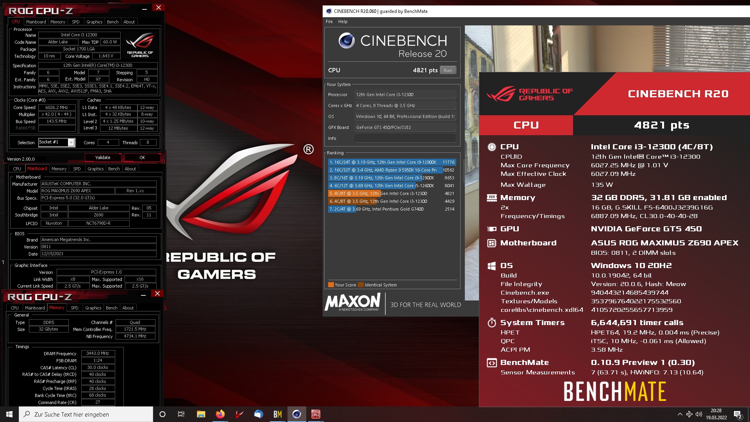Click the CPU chip icon in BenchMate panel
The width and height of the screenshot is (750, 422).
click(492, 147)
